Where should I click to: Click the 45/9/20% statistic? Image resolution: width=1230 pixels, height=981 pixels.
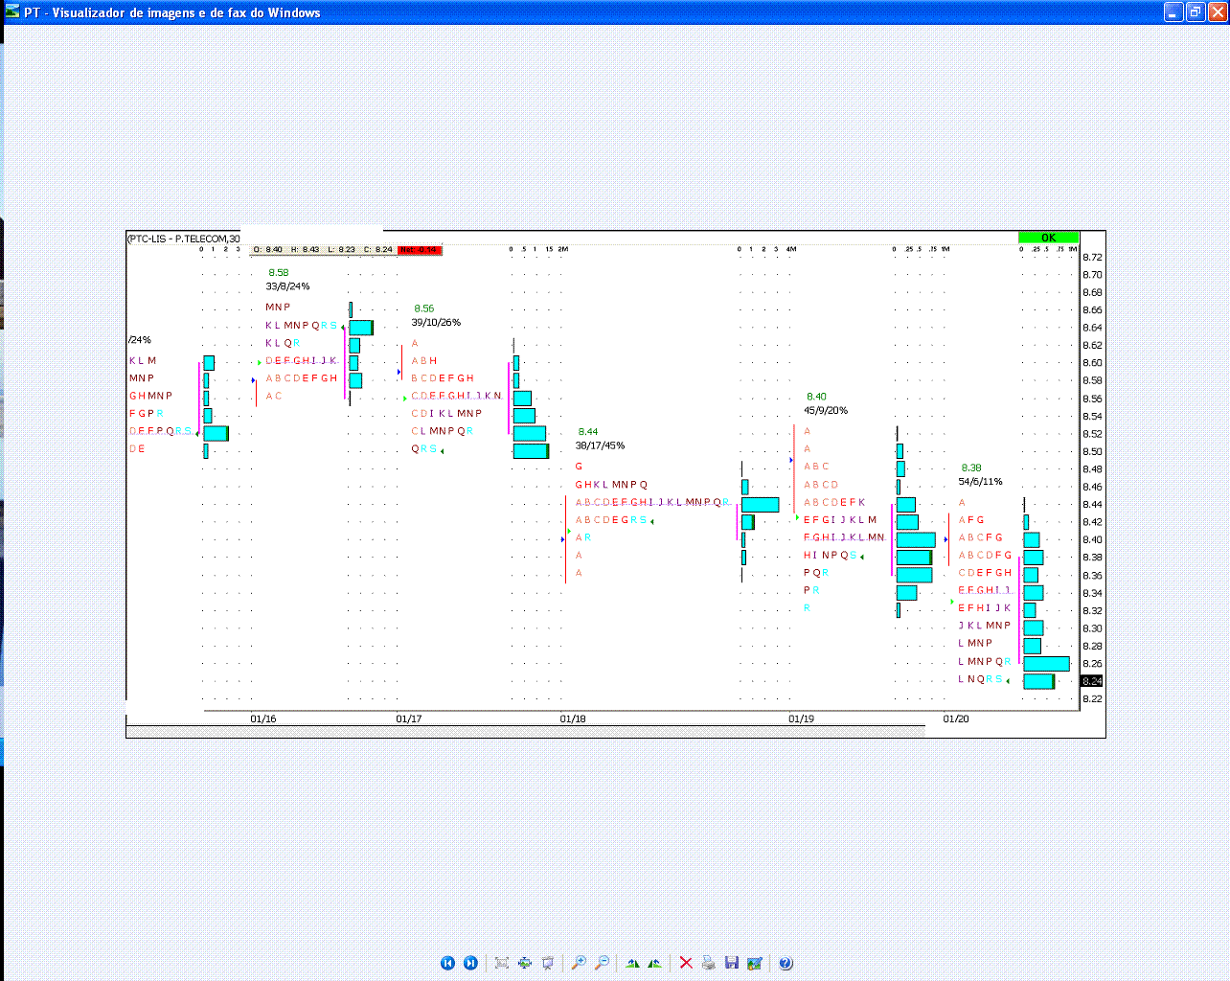(826, 411)
